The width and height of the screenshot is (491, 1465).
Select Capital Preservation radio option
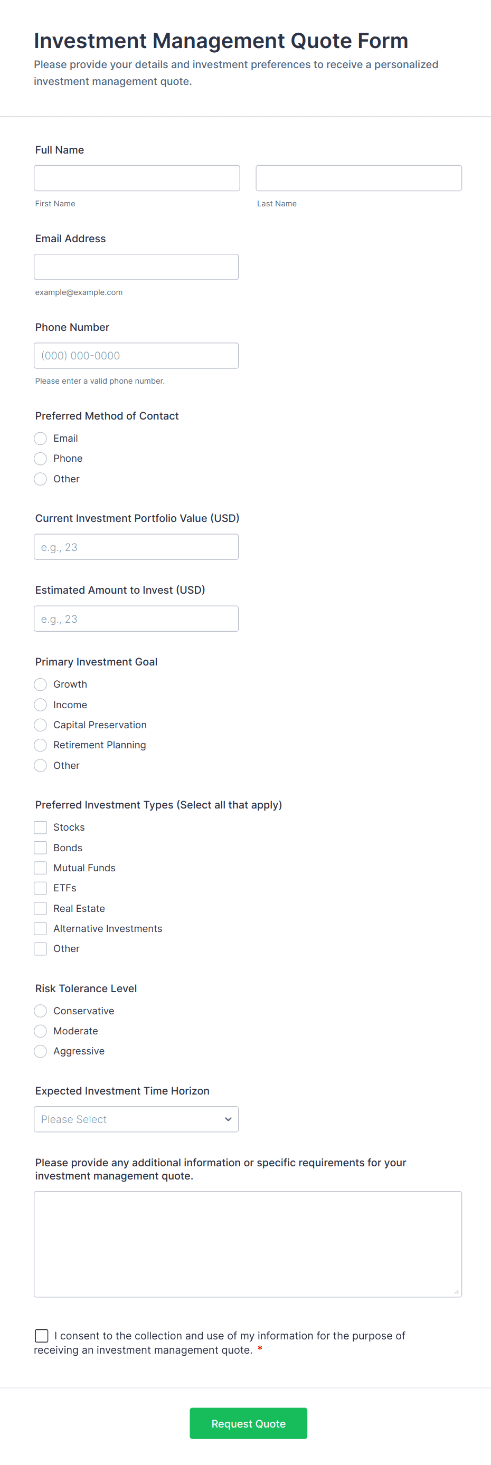(x=41, y=725)
